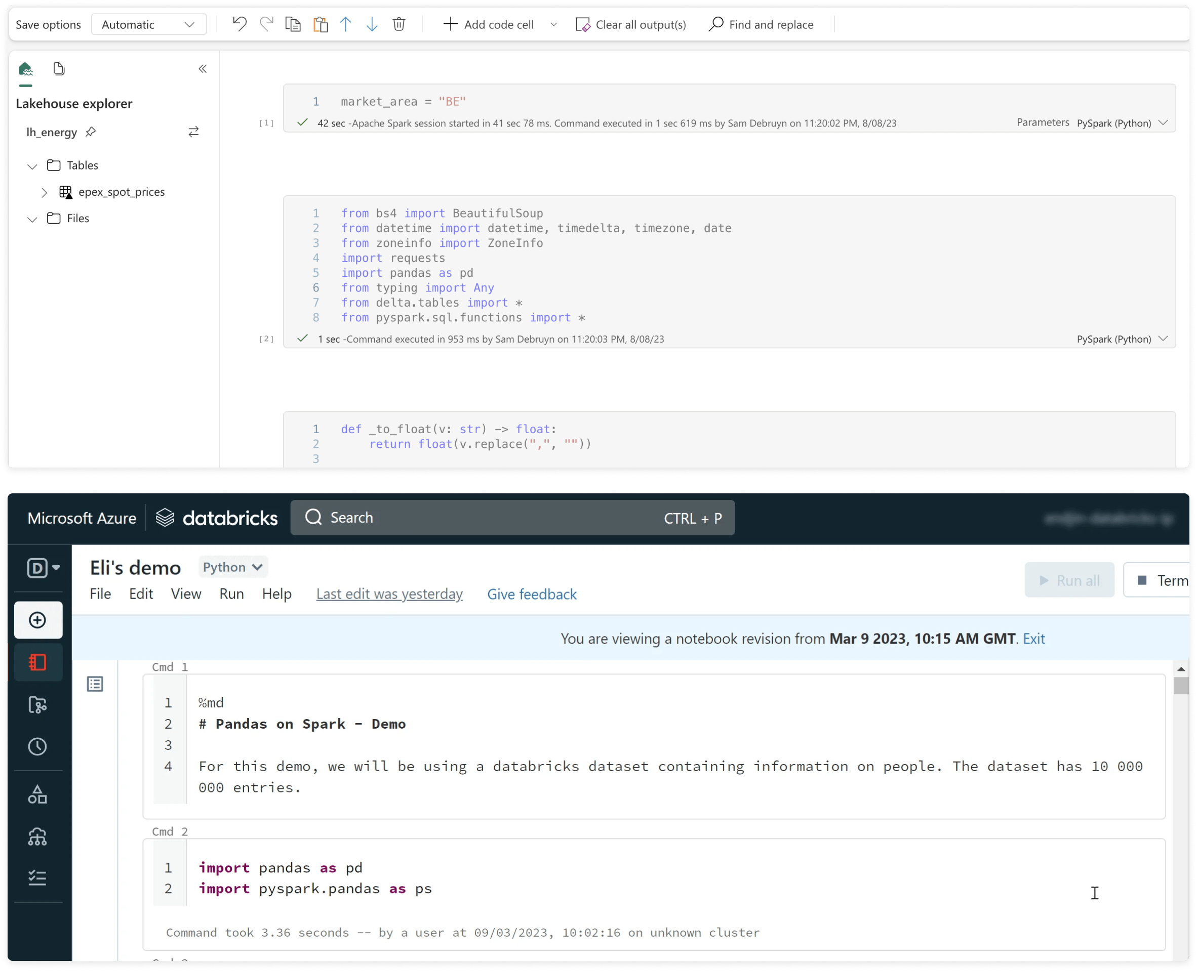The width and height of the screenshot is (1197, 971).
Task: Click the Copy cell icon
Action: click(x=293, y=24)
